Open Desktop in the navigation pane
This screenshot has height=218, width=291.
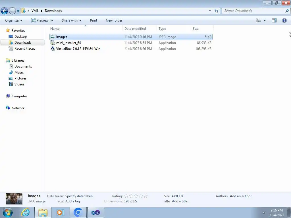[x=20, y=37]
